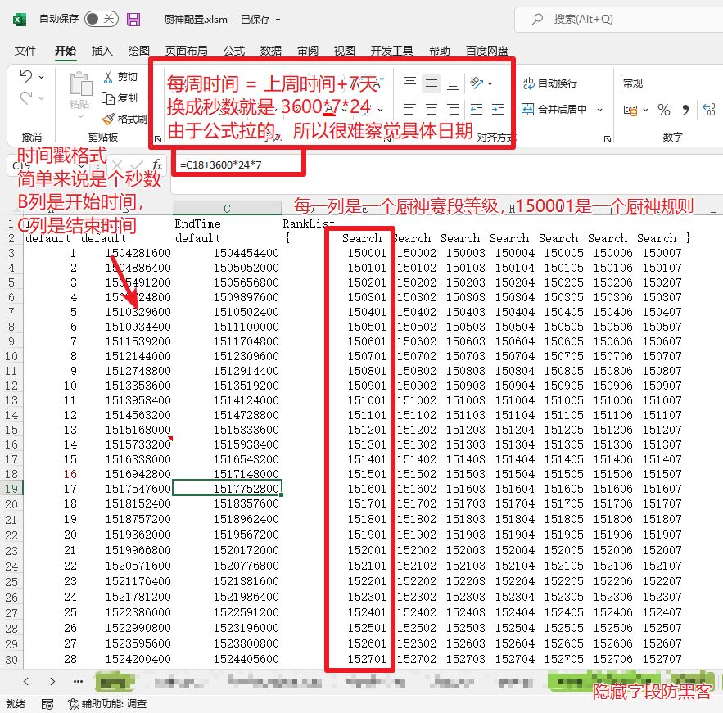Screen dimensions: 723x713
Task: Click the formula bar cancel X icon
Action: point(117,165)
